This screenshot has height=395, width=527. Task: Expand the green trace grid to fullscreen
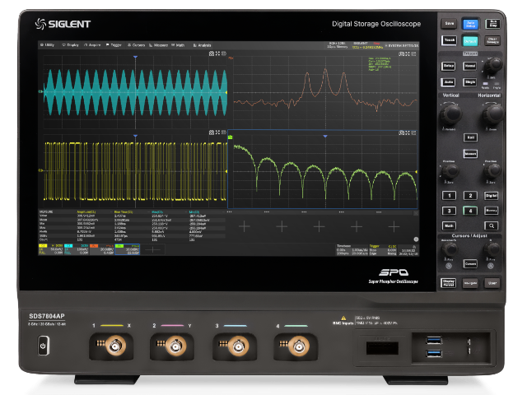click(x=408, y=133)
